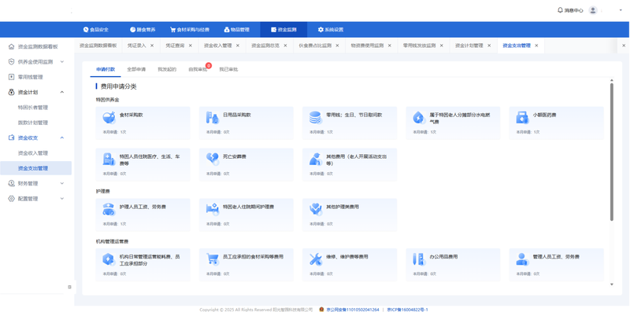Click the scrollbar down arrow

(x=612, y=284)
